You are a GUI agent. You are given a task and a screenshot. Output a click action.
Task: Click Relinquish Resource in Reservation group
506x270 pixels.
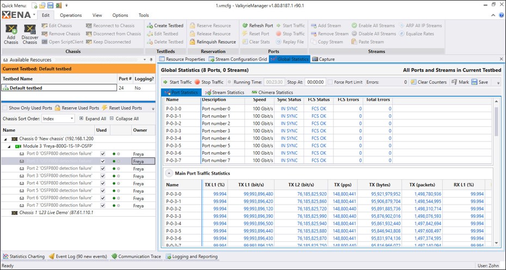[x=212, y=41]
